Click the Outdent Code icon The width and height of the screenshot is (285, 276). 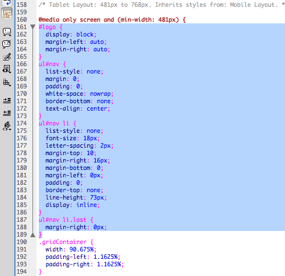7,113
